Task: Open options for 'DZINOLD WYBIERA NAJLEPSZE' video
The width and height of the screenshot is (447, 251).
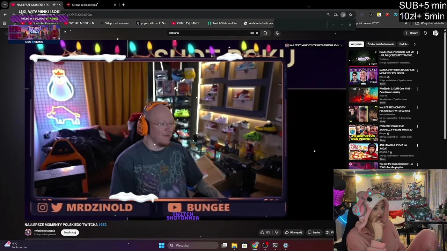Action: 417,70
